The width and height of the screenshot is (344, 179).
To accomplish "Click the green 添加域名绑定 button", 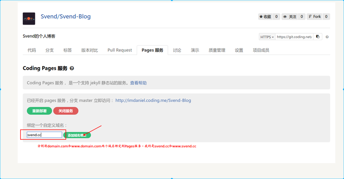I will point(77,135).
